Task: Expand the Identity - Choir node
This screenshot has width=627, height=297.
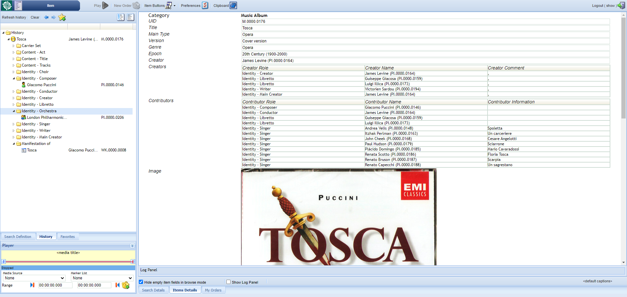Action: (x=14, y=72)
